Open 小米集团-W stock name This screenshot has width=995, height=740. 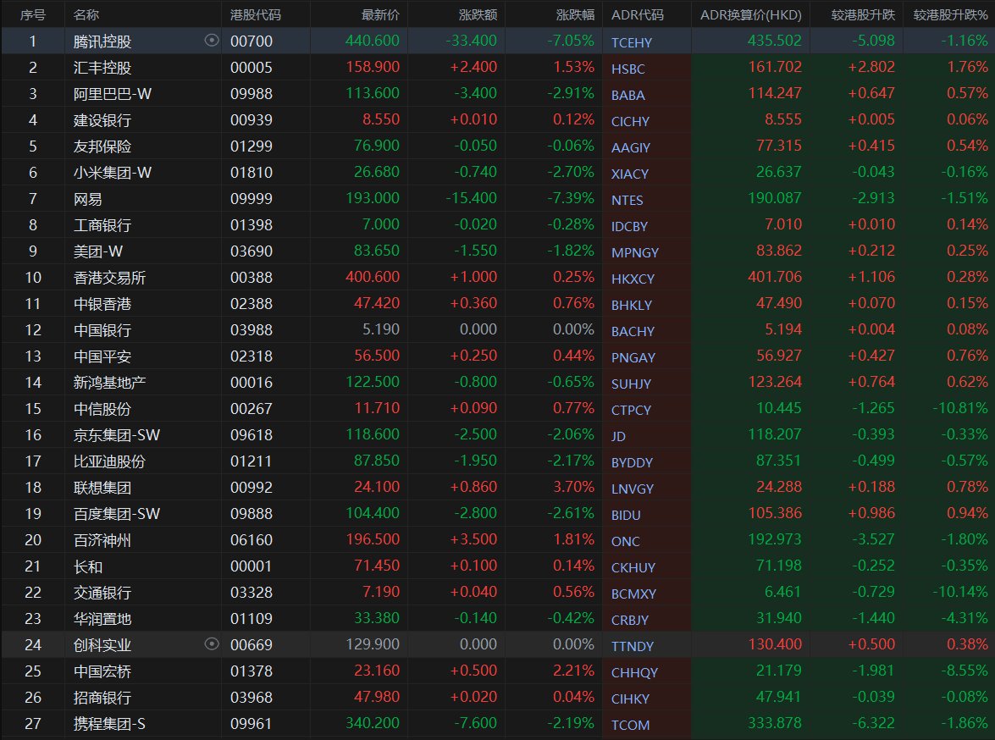click(113, 173)
